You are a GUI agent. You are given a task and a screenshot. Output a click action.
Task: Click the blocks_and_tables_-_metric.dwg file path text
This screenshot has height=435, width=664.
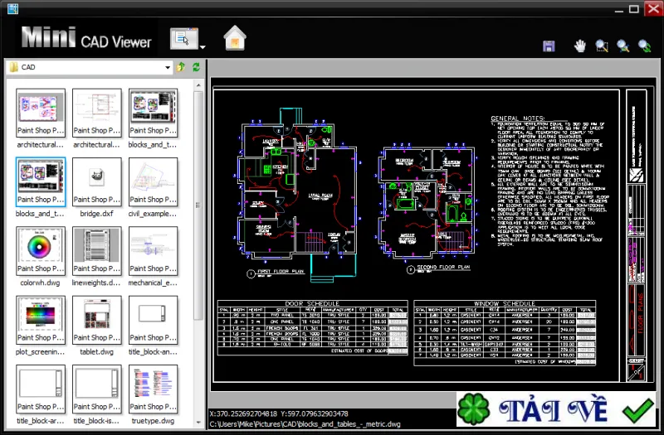click(305, 424)
